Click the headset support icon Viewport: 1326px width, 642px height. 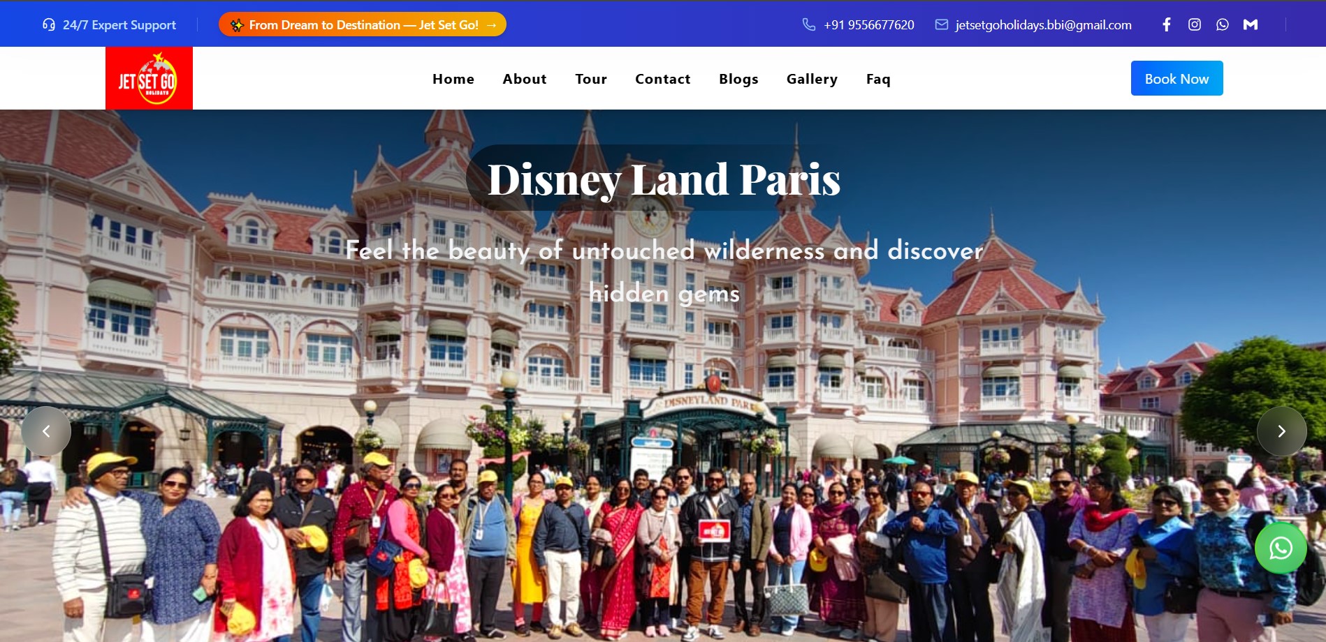pyautogui.click(x=48, y=24)
